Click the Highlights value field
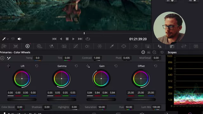 tap(74, 107)
